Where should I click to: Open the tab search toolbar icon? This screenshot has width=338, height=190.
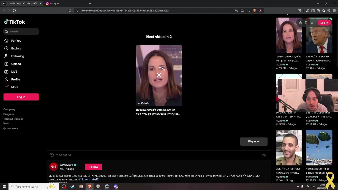coord(299,11)
